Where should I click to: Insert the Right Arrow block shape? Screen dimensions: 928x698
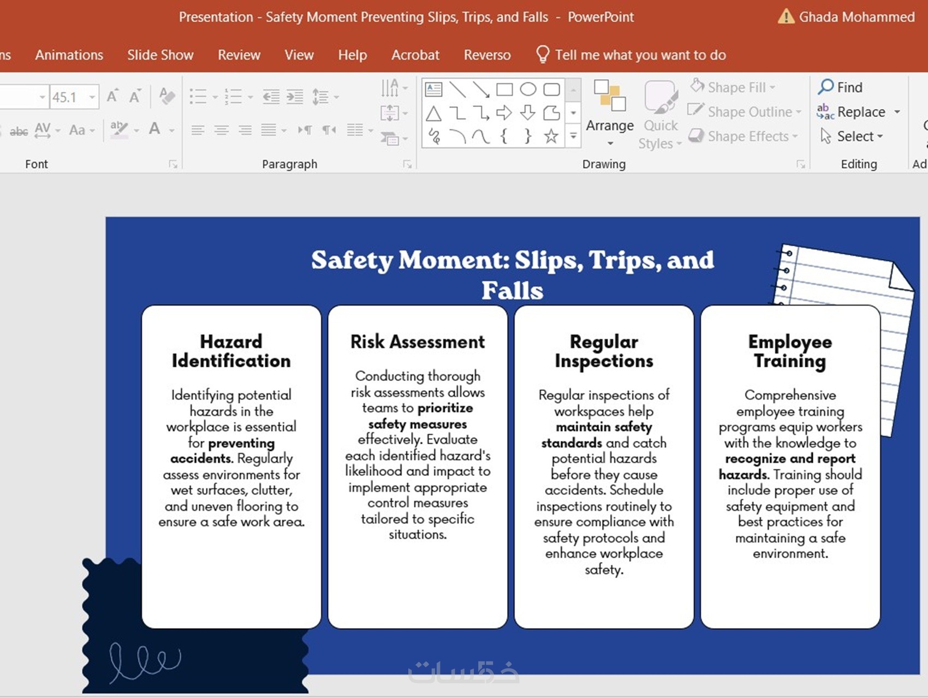click(x=504, y=114)
